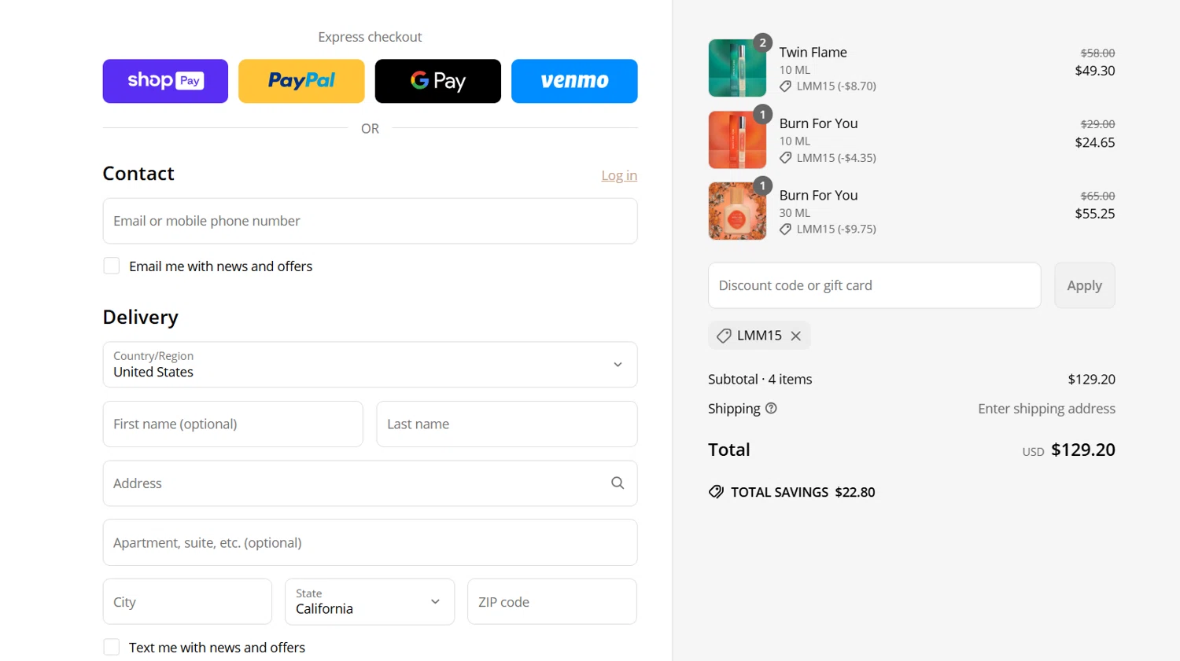Open the State dropdown showing California
The width and height of the screenshot is (1180, 661).
370,602
